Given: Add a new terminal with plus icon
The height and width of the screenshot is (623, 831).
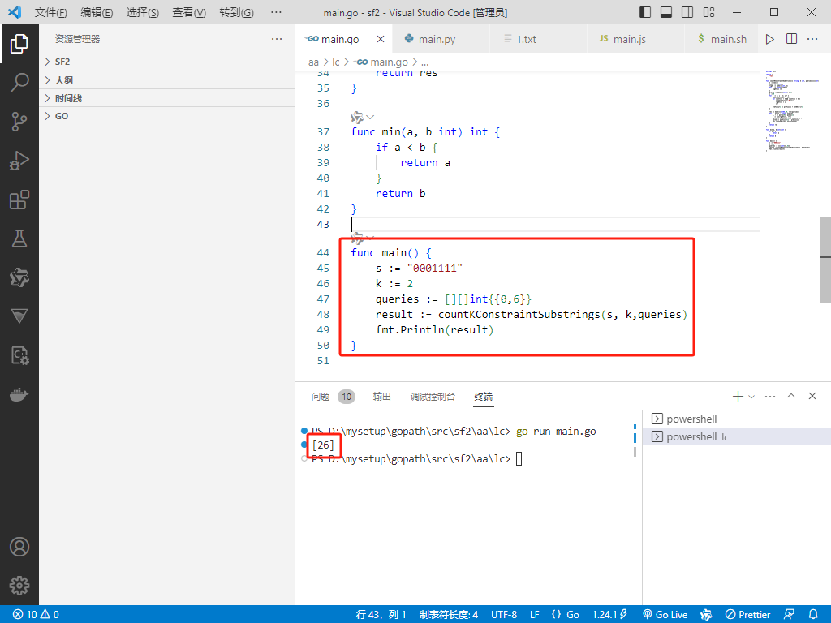Looking at the screenshot, I should click(737, 396).
